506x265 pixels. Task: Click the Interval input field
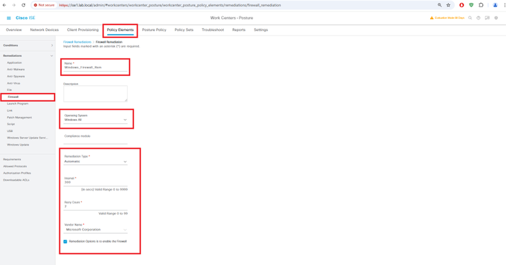pyautogui.click(x=96, y=182)
